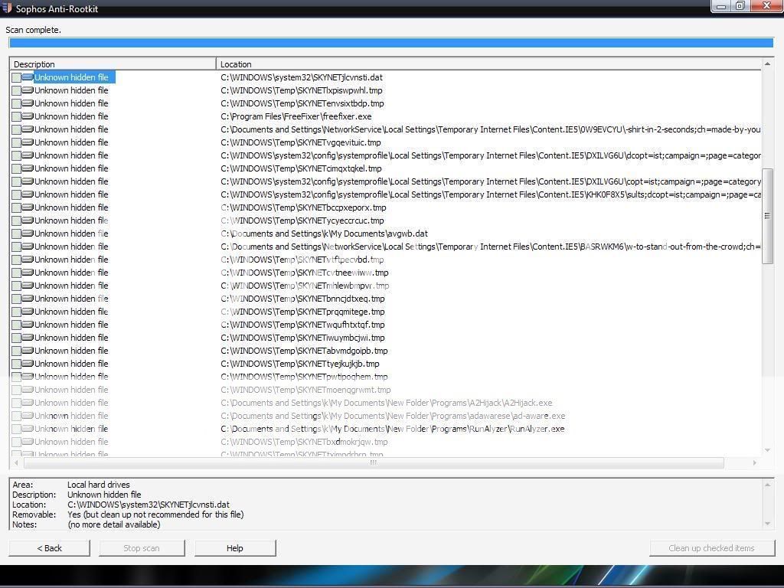Tick the checkbox for freefixer.exe

click(x=16, y=116)
